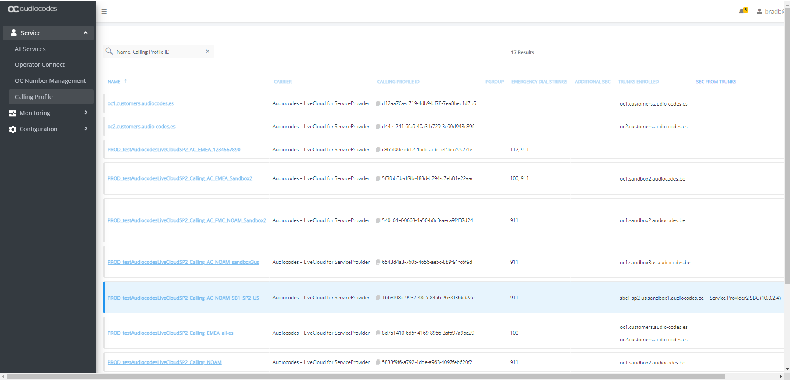Click the hamburger menu icon
Image resolution: width=790 pixels, height=380 pixels.
click(x=104, y=12)
